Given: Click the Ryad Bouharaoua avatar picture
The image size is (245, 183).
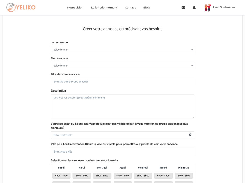Looking at the screenshot, I should pyautogui.click(x=208, y=7).
